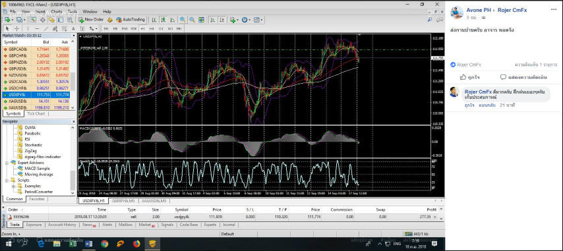Toggle the Auto Scroll chart icon

(x=212, y=20)
